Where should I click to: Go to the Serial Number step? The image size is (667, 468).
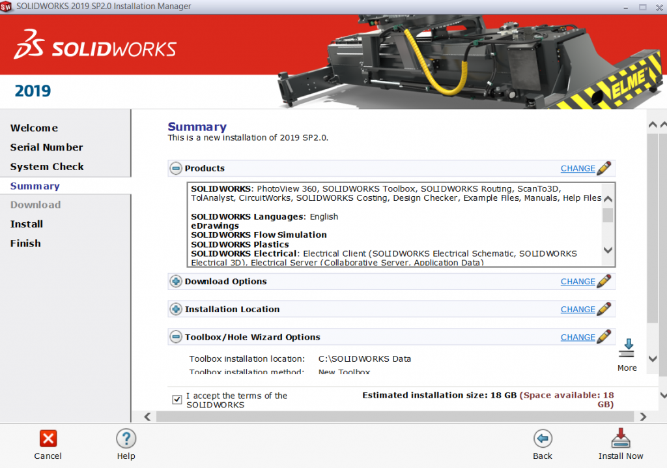point(46,147)
